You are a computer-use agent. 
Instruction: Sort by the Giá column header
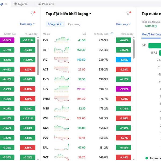point(84,34)
